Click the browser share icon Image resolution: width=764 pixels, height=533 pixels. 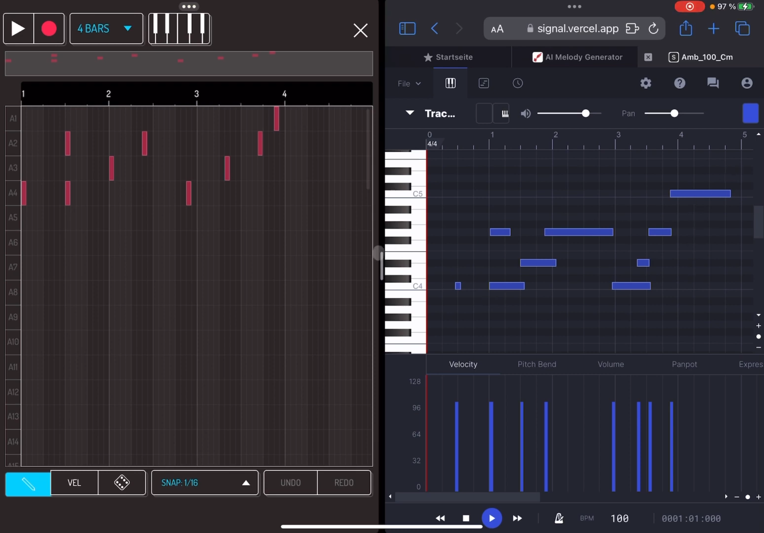pos(685,29)
